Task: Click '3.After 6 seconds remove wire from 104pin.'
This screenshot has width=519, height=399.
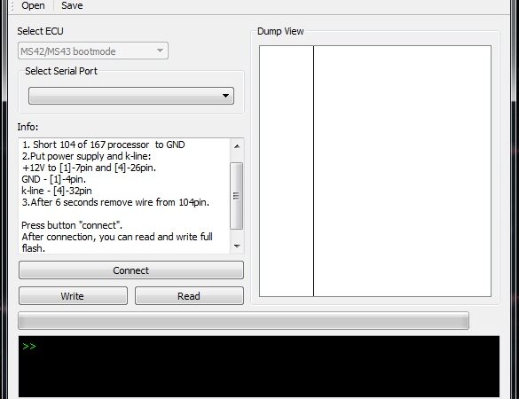Action: 115,202
